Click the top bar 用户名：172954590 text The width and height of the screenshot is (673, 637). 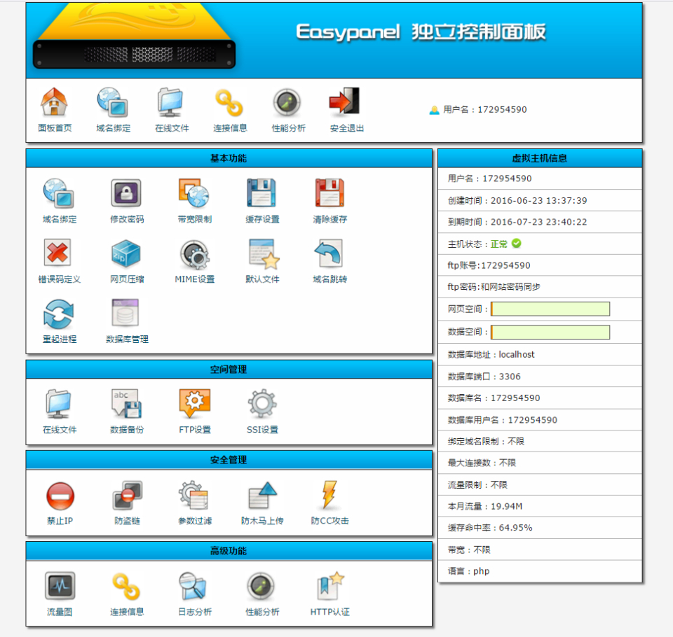[x=485, y=109]
